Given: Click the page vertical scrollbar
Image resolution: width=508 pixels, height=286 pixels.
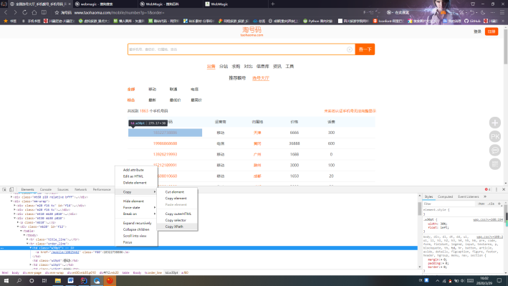Looking at the screenshot, I should pos(505,105).
